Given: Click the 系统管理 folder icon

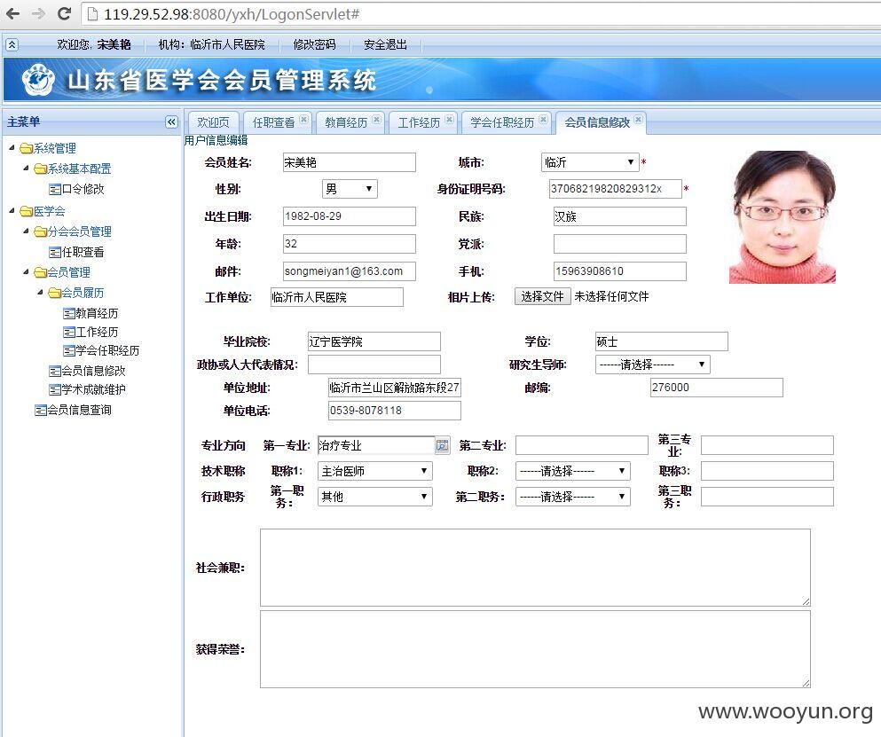Looking at the screenshot, I should click(x=26, y=148).
